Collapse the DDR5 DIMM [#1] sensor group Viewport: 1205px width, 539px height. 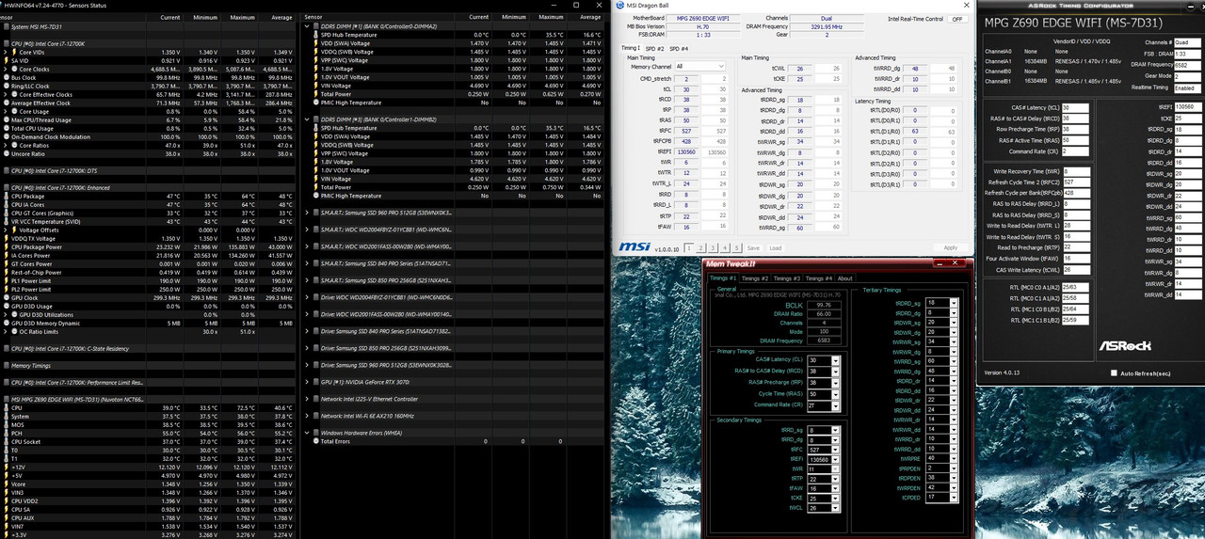click(309, 26)
